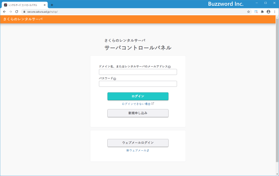279x176 pixels.
Task: Open the Chrome profile avatar icon
Action: coord(268,12)
